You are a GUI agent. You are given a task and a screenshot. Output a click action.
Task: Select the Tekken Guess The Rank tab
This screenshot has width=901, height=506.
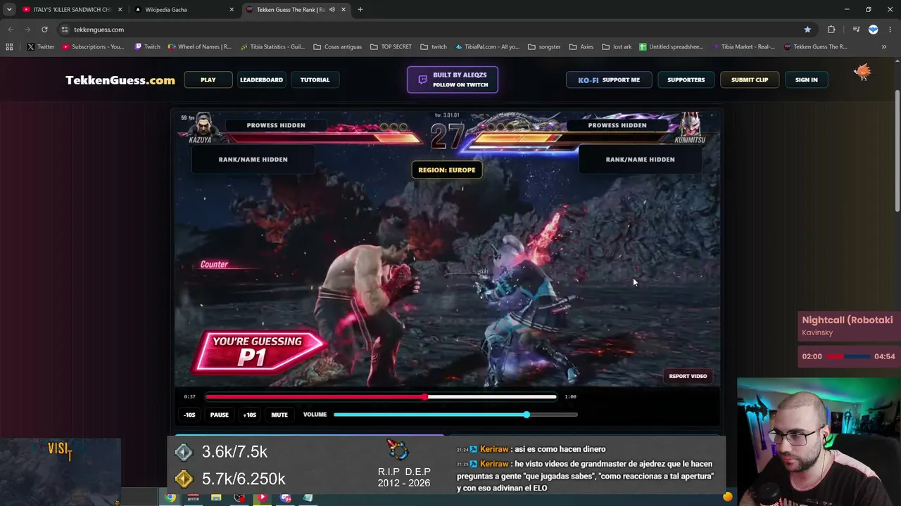[x=296, y=10]
